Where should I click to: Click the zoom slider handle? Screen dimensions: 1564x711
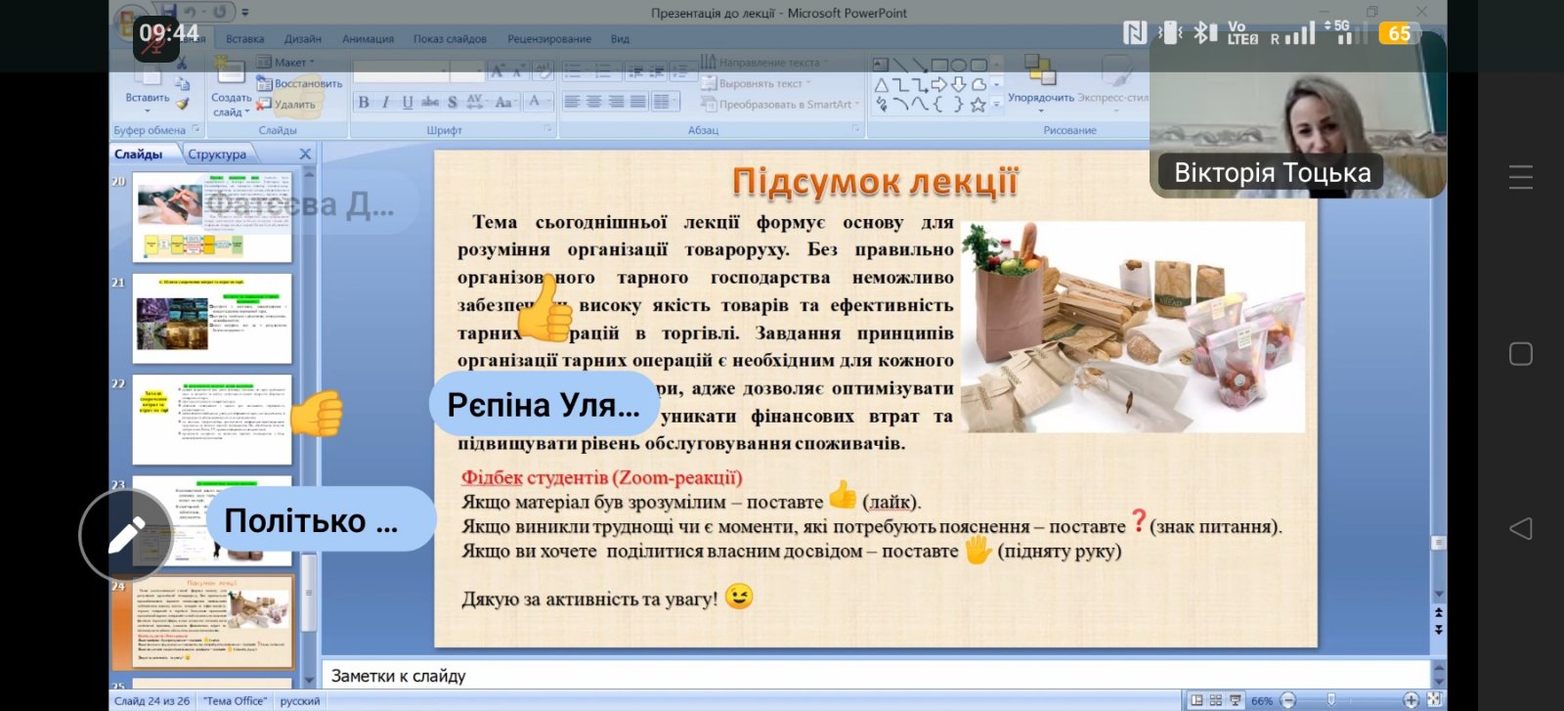1331,700
